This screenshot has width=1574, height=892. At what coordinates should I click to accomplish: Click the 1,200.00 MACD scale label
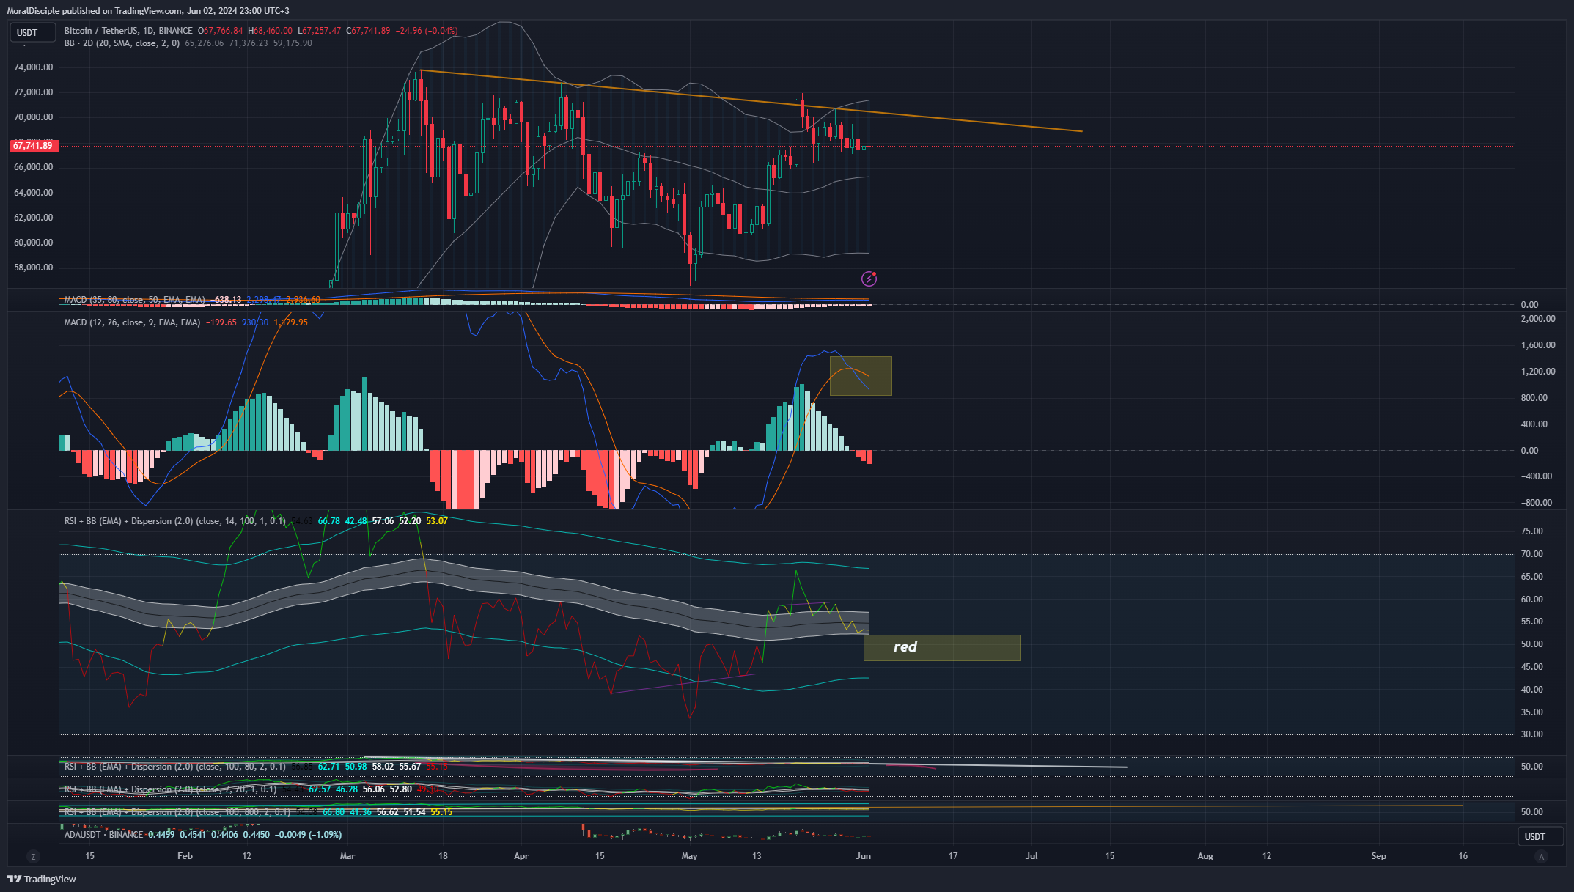point(1538,372)
